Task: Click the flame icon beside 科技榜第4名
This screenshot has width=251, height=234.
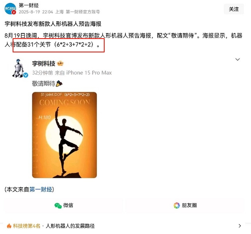Action: coord(9,226)
